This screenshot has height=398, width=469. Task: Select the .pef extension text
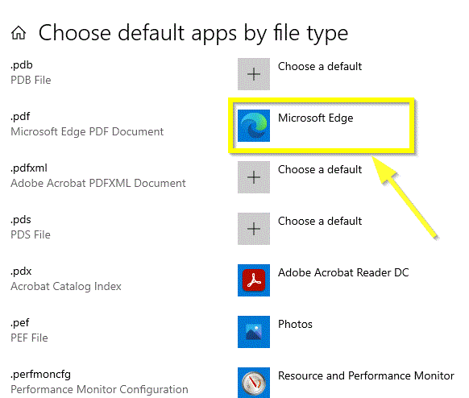click(x=19, y=322)
